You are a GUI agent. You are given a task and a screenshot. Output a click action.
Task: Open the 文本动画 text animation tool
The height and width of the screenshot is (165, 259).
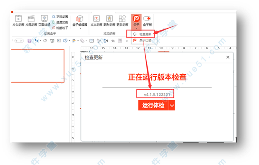[x=96, y=21]
